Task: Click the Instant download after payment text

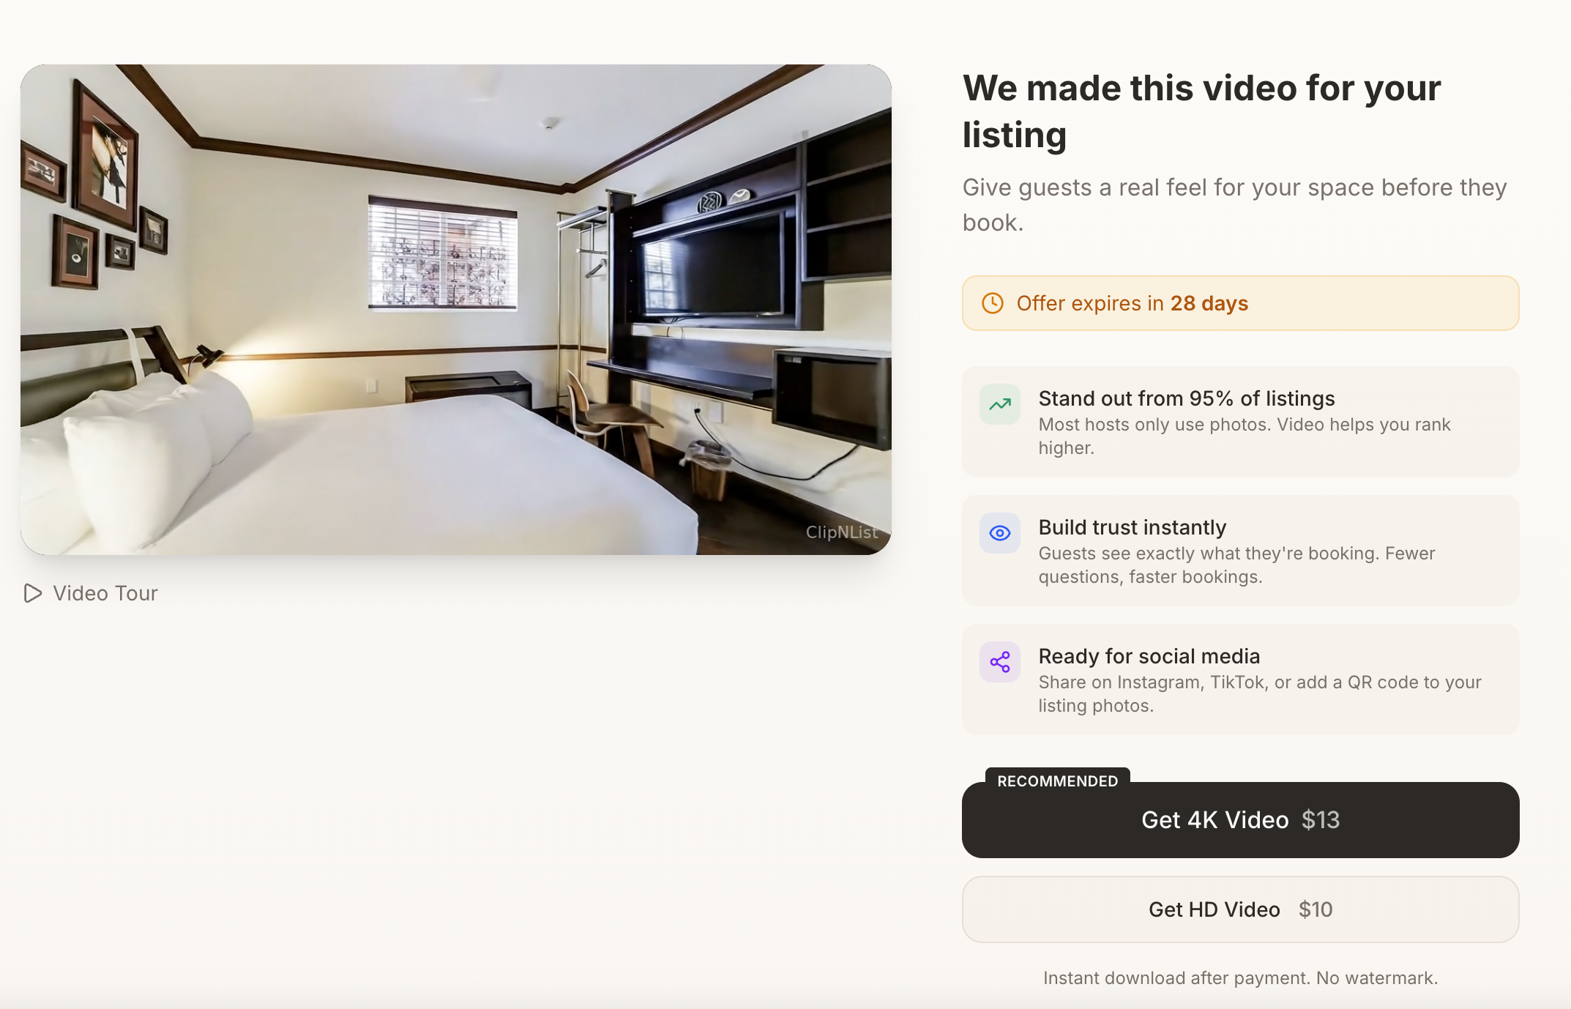Action: pos(1240,978)
